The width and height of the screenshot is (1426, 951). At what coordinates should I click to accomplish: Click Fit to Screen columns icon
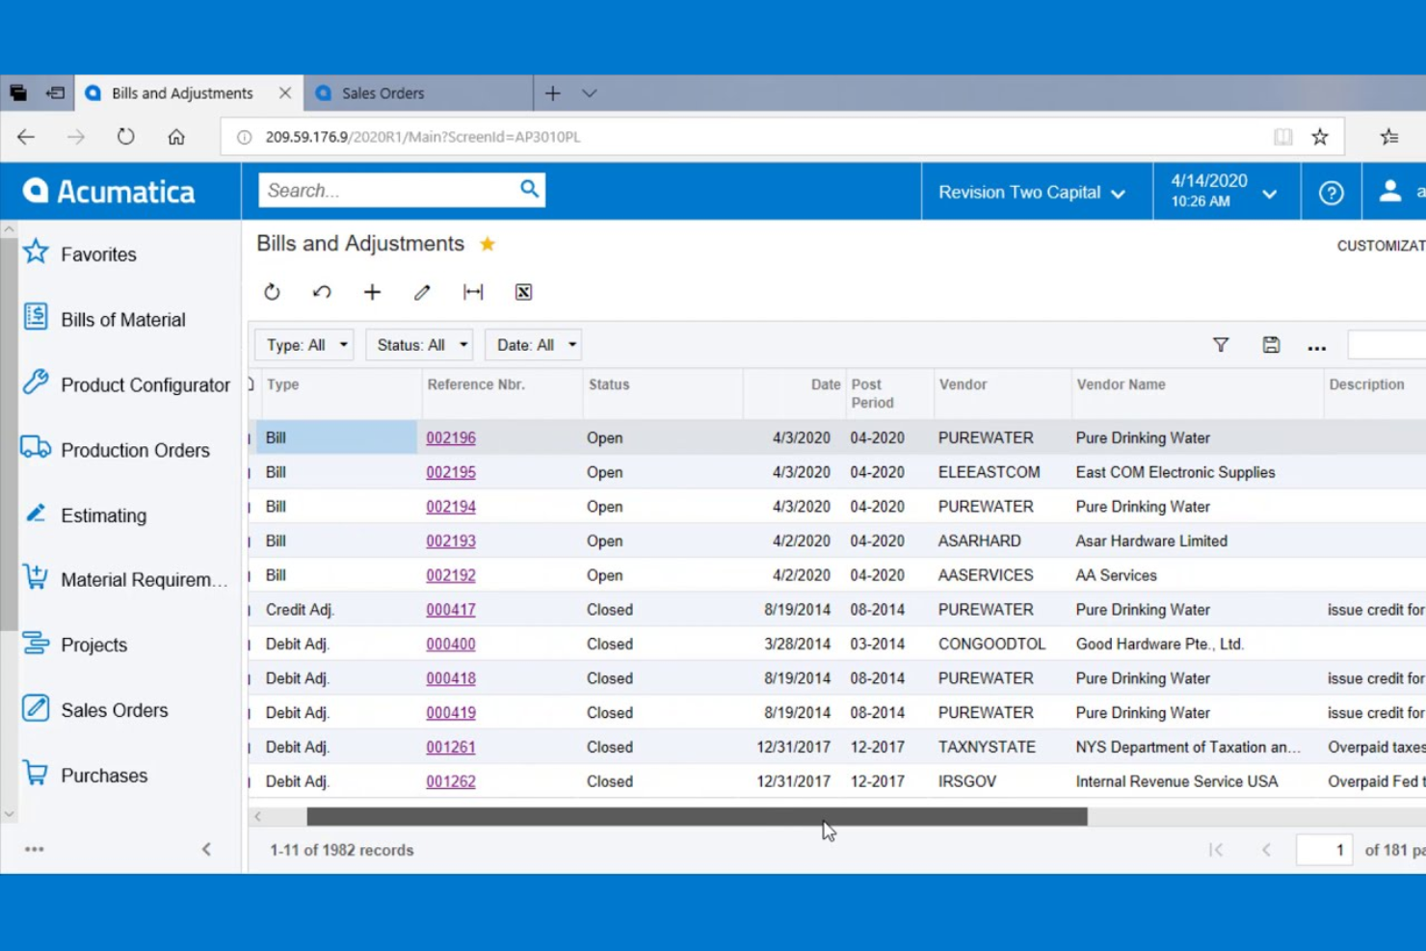[473, 292]
